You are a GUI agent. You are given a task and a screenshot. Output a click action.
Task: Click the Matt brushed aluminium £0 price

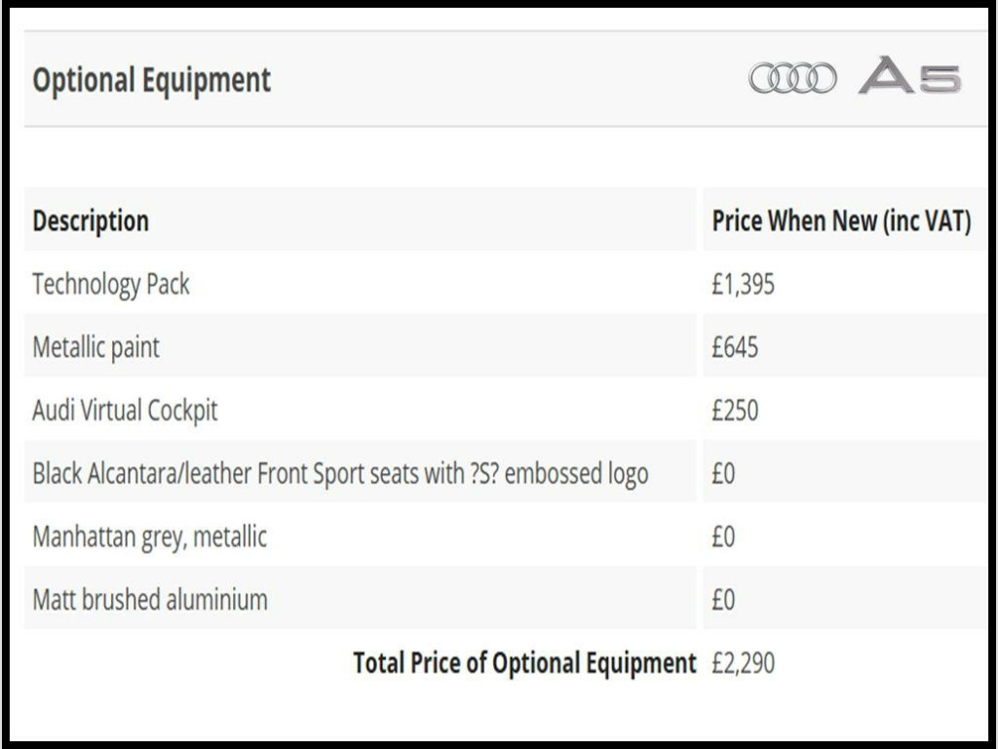tap(723, 600)
